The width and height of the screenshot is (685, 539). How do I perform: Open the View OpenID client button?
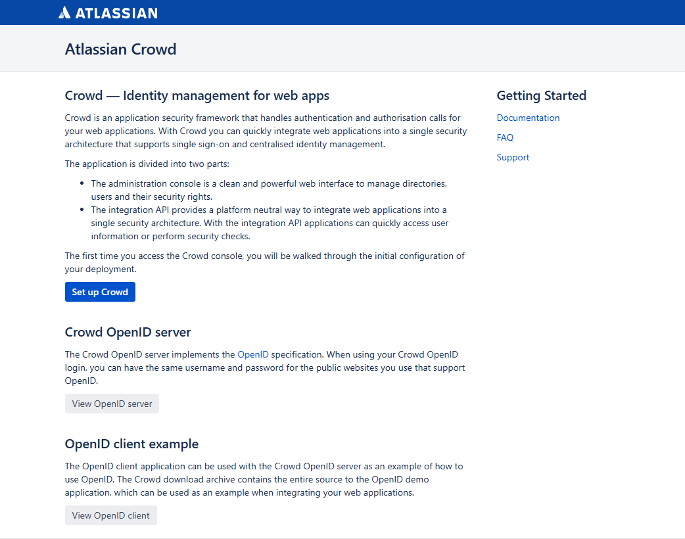[111, 515]
